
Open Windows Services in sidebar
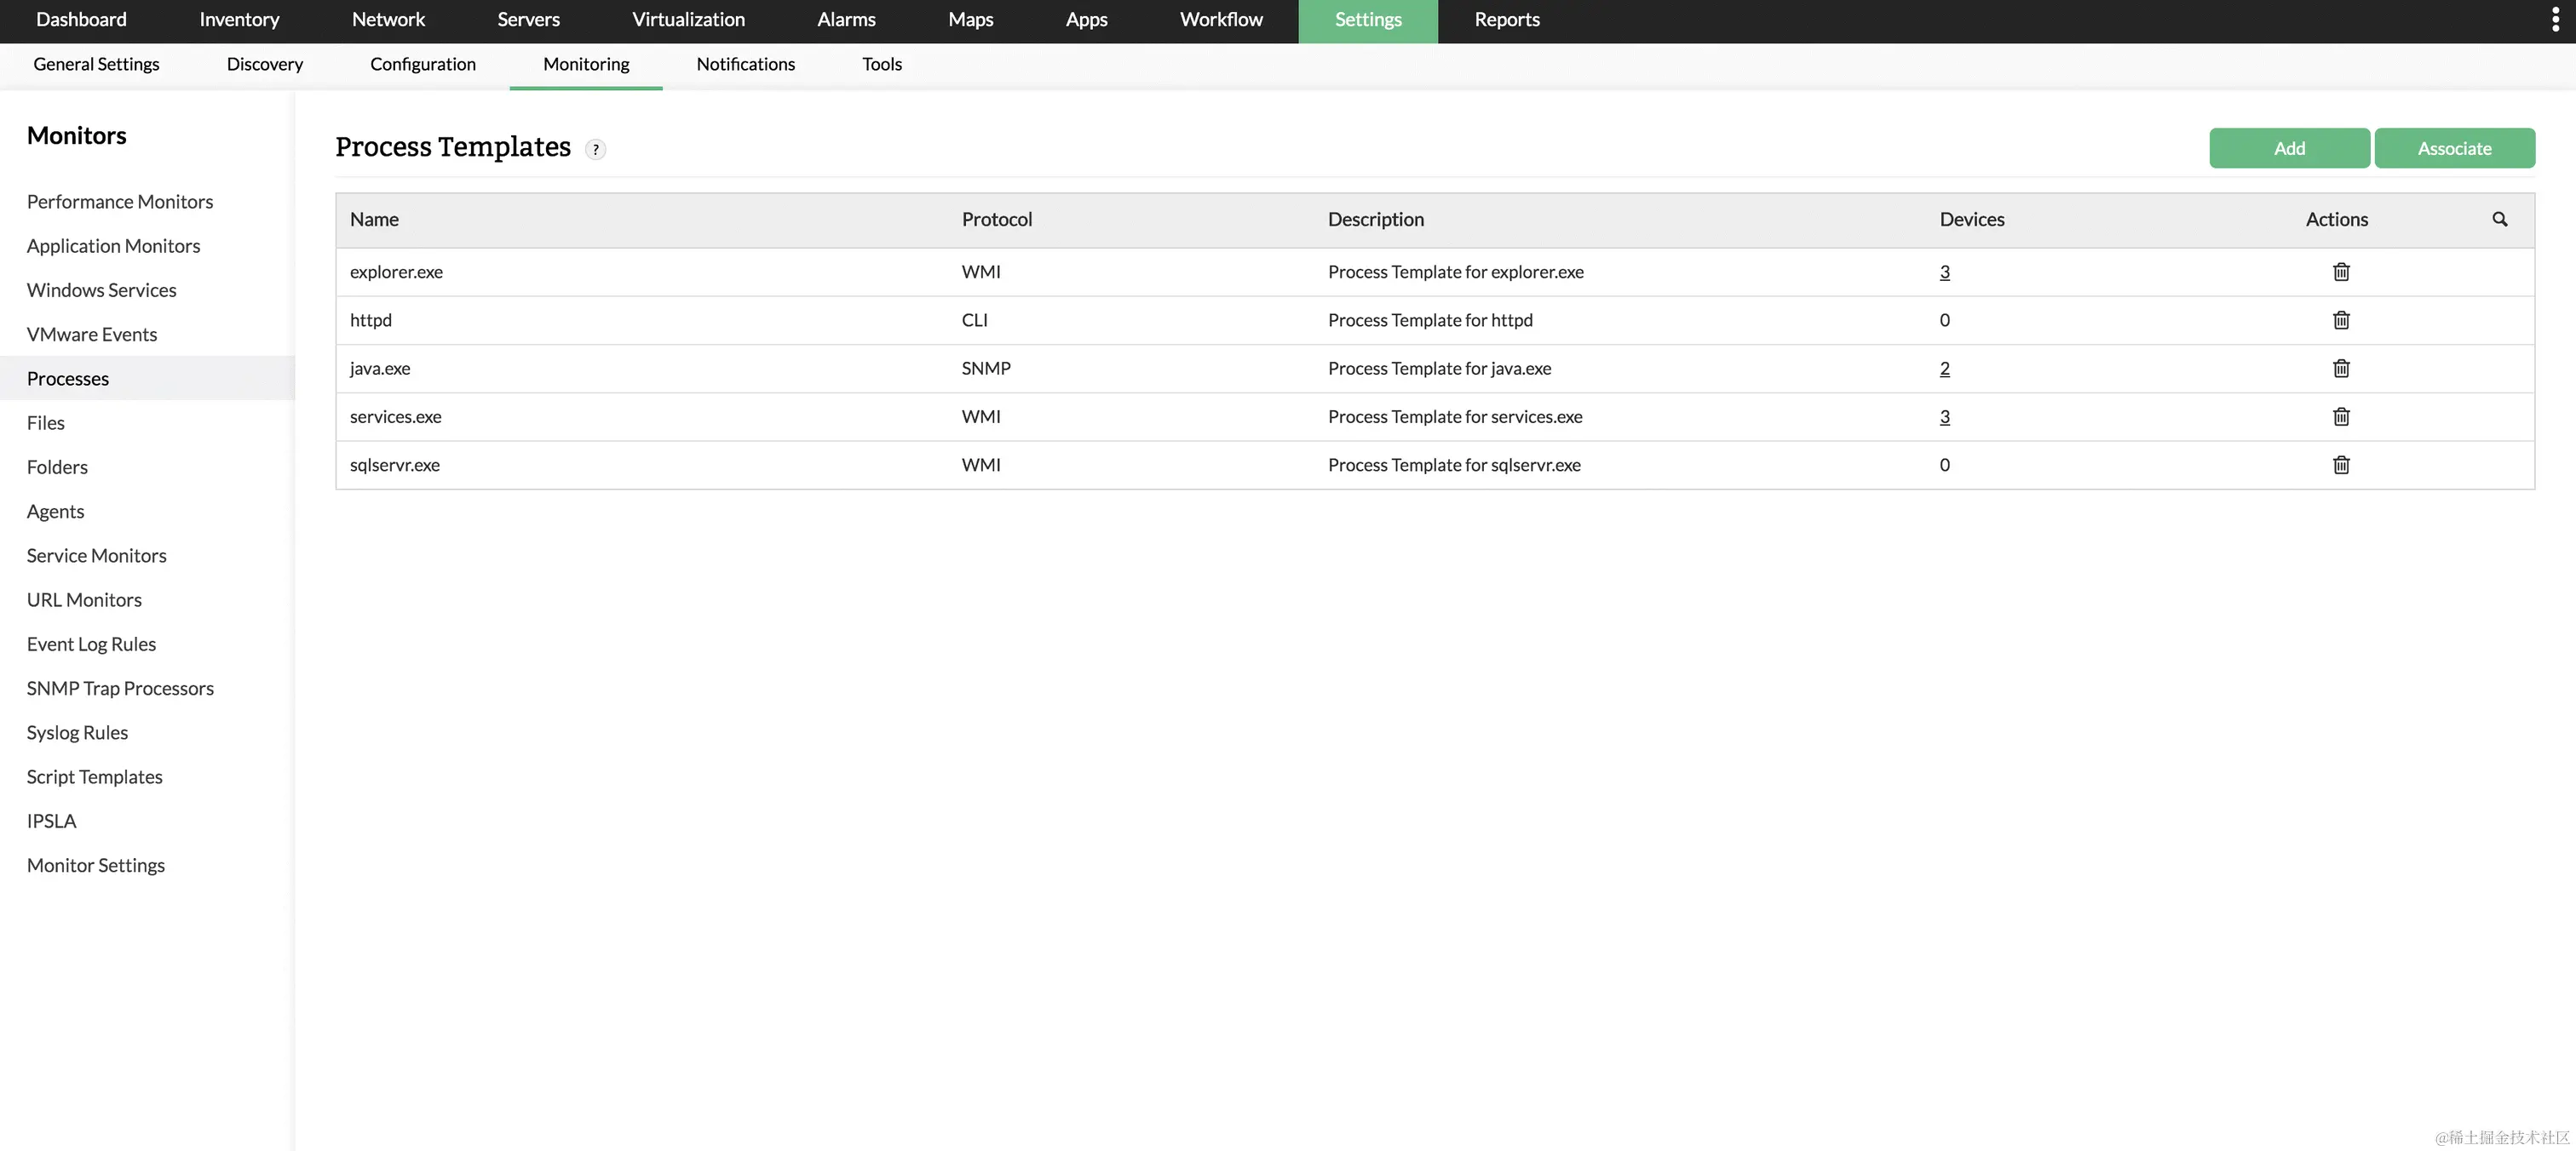(101, 289)
